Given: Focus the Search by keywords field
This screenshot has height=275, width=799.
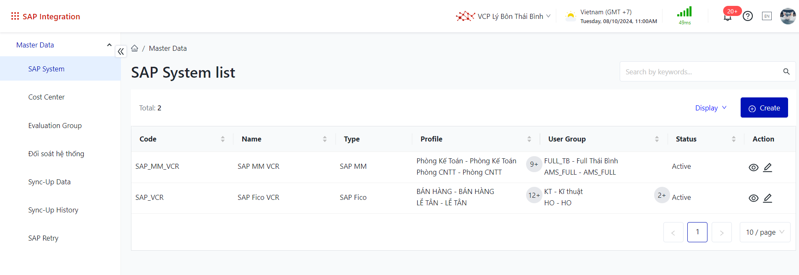Looking at the screenshot, I should (699, 72).
